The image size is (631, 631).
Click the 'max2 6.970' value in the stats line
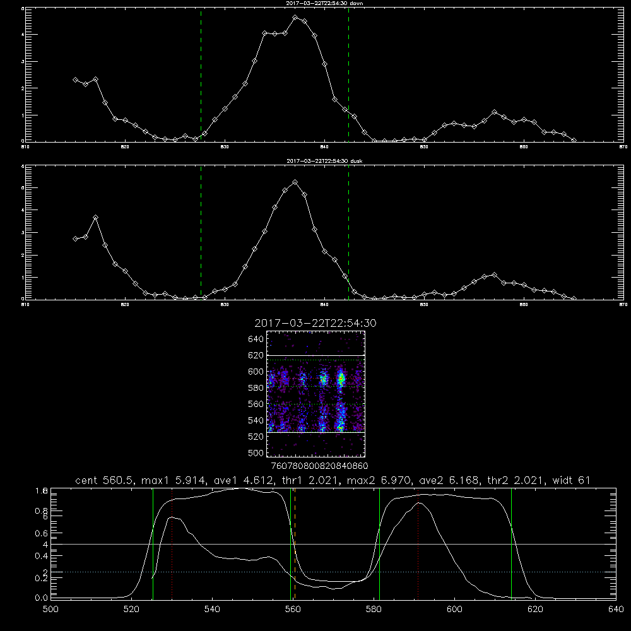click(x=379, y=480)
